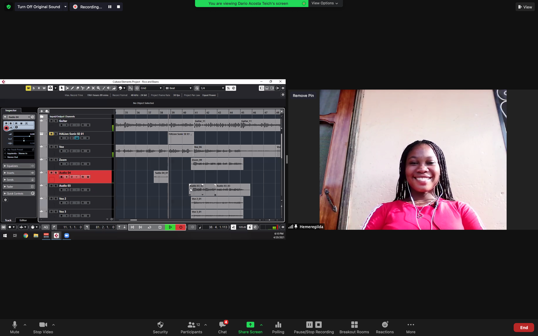Viewport: 538px width, 336px height.
Task: Select the Zoom magnifier tool in Cubase
Action: click(x=99, y=88)
